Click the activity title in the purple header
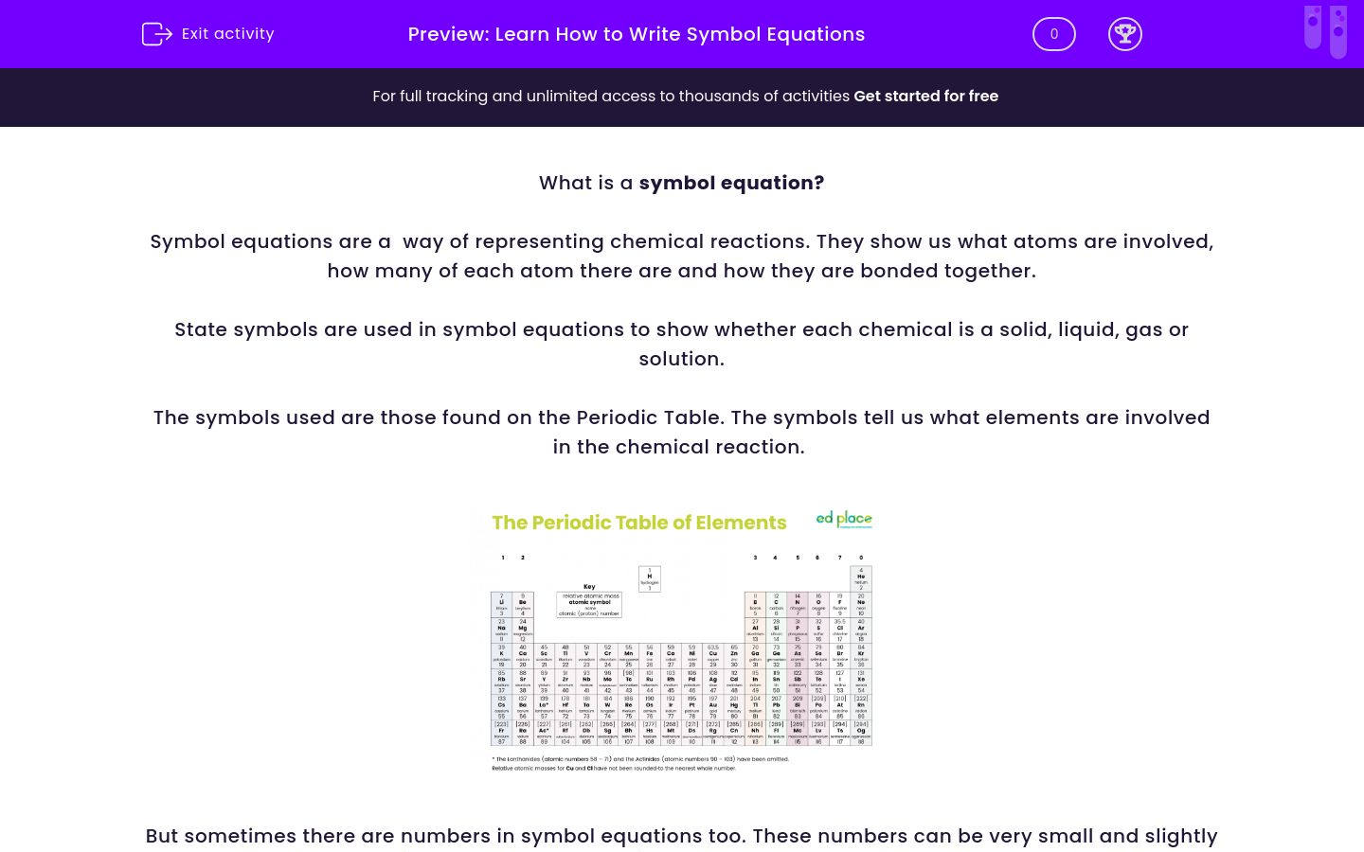 tap(636, 34)
